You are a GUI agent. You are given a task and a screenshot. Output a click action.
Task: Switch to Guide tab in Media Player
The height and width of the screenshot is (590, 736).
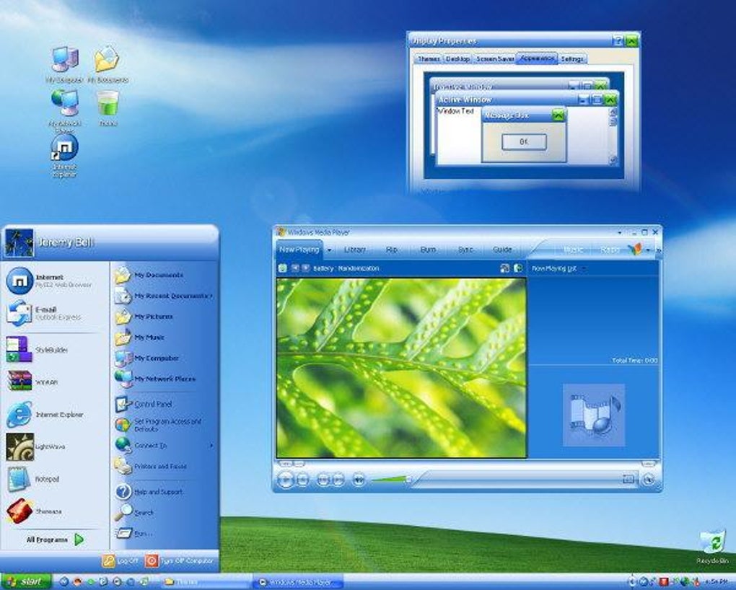pyautogui.click(x=502, y=250)
